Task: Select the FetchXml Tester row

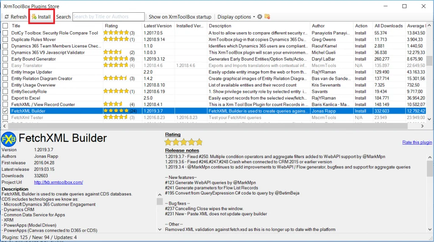Action: pos(213,117)
